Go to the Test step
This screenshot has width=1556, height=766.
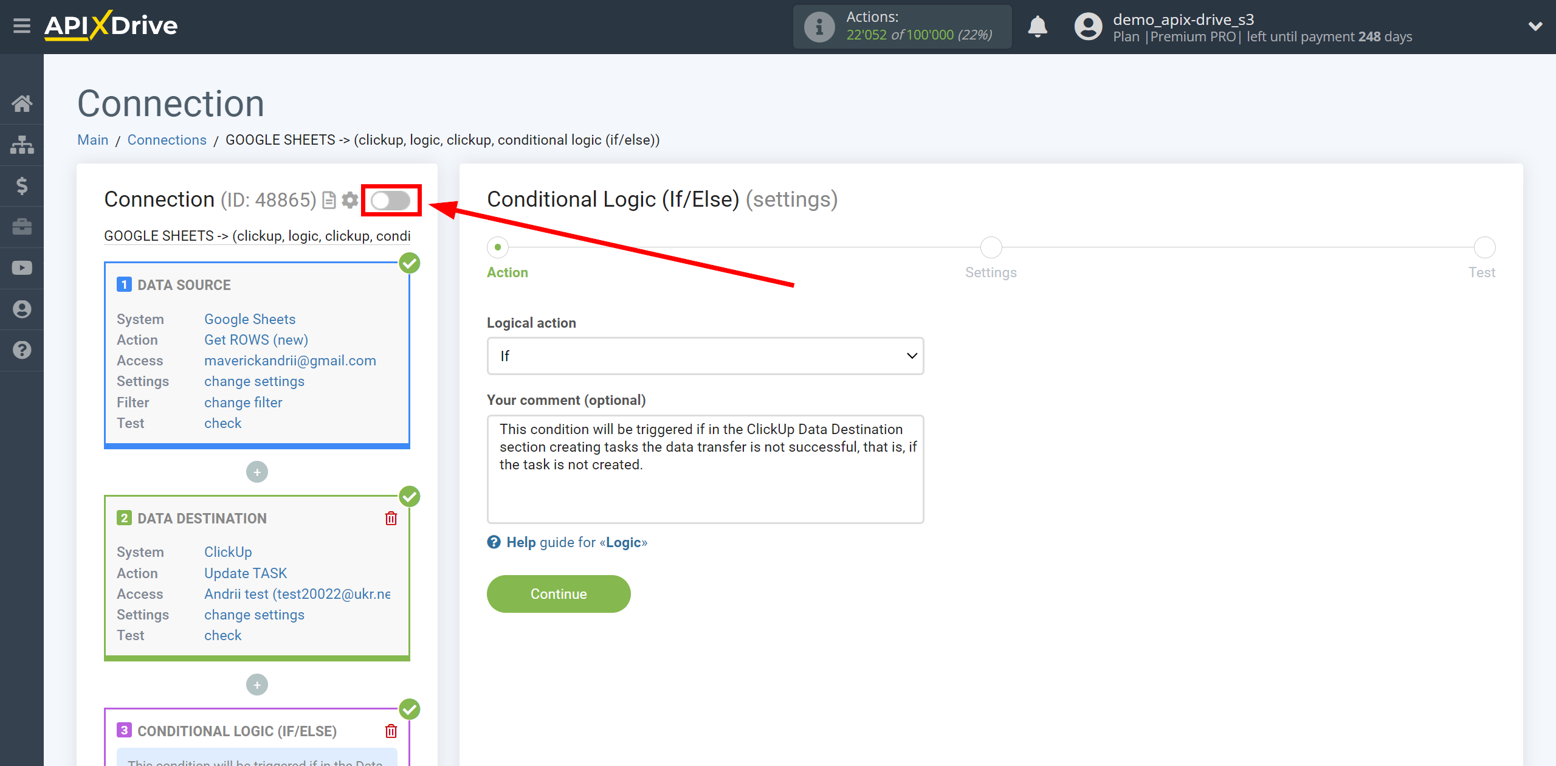(x=1484, y=247)
